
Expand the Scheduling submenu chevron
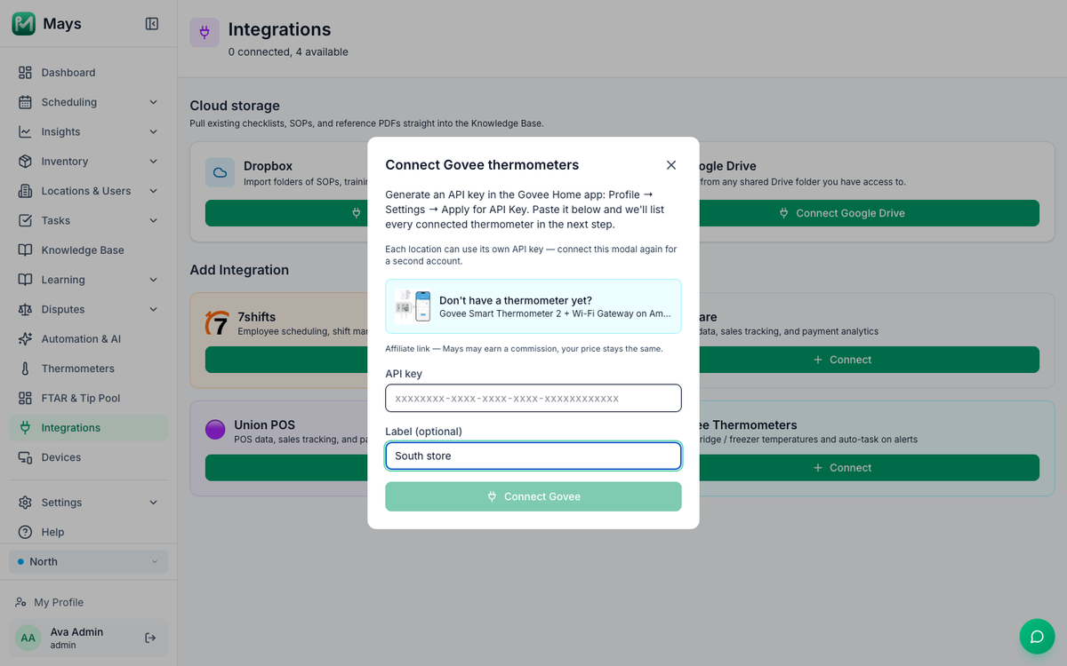(153, 102)
